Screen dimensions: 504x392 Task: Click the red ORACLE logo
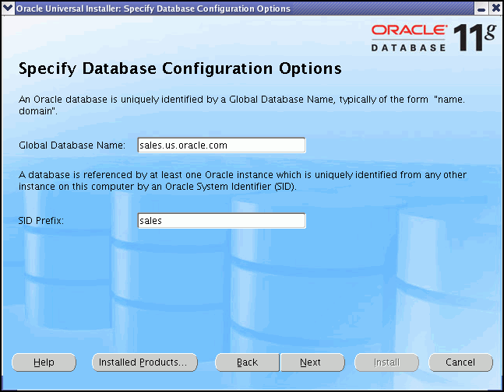pos(409,31)
